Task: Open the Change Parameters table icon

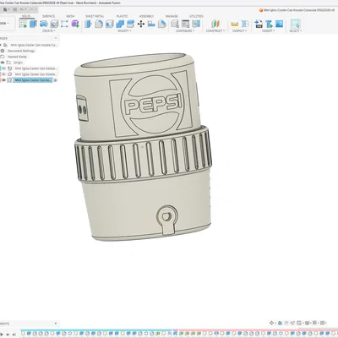Action: [185, 24]
